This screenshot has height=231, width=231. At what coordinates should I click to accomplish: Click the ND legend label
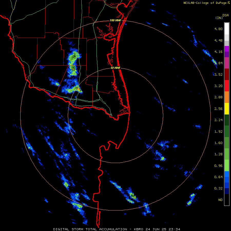[220, 200]
